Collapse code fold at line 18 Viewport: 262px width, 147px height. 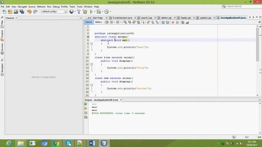tap(92, 85)
